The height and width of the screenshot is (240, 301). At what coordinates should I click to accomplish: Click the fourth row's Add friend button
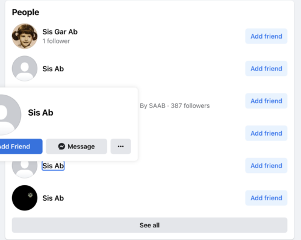point(266,133)
